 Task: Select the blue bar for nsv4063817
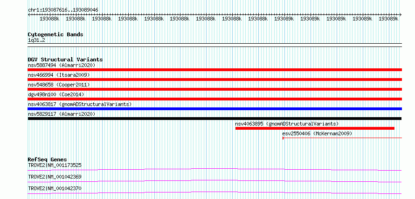(x=215, y=109)
